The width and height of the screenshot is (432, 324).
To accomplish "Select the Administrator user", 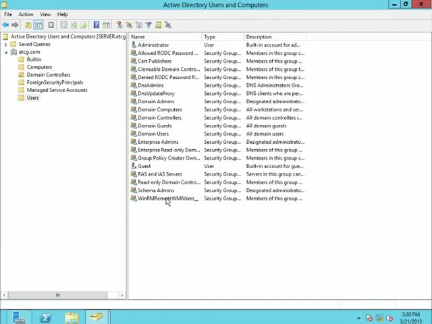I will 153,45.
